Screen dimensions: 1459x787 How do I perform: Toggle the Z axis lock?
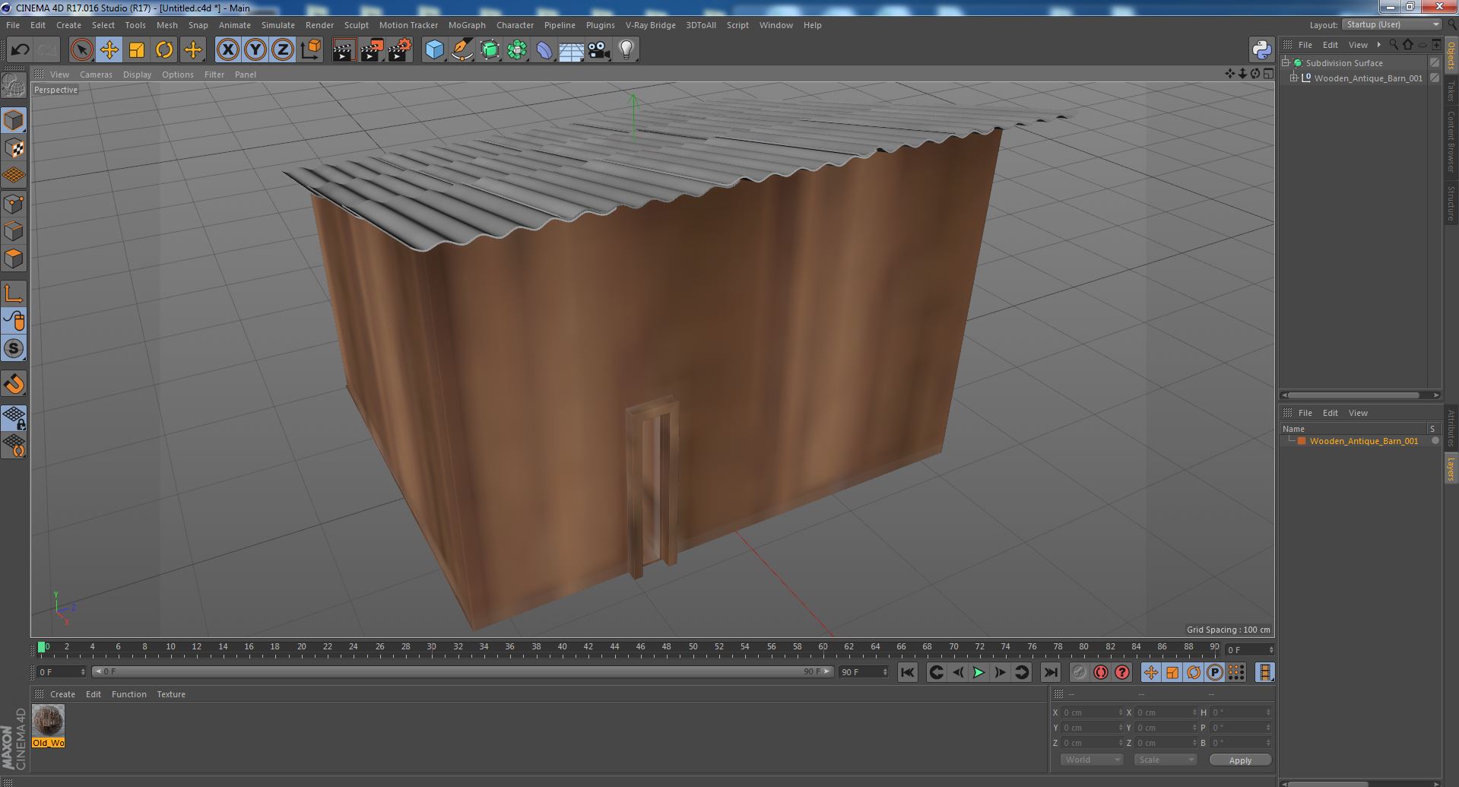tap(282, 50)
